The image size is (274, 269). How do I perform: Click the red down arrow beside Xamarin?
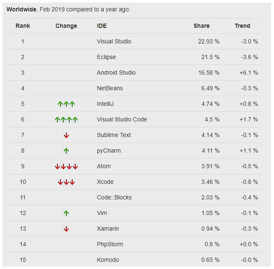(66, 229)
